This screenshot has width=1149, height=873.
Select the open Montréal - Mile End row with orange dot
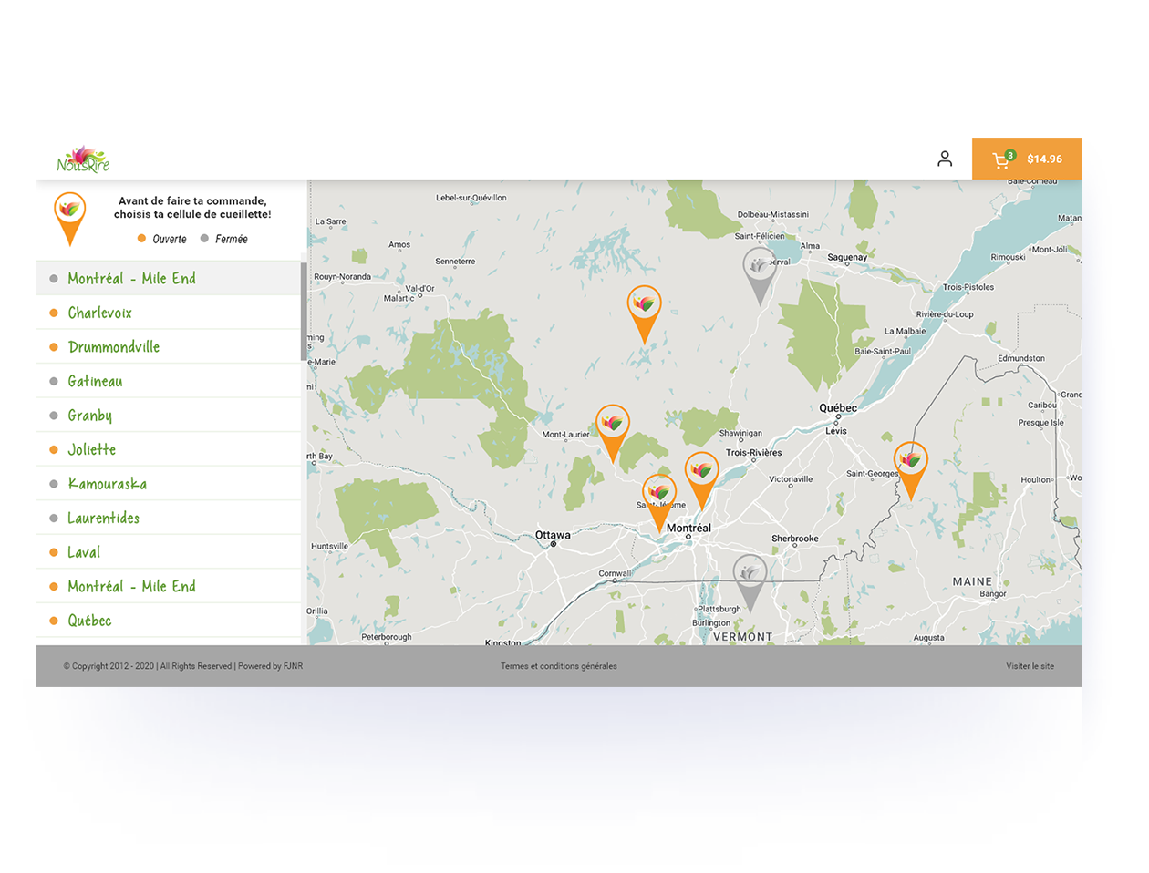[x=168, y=586]
